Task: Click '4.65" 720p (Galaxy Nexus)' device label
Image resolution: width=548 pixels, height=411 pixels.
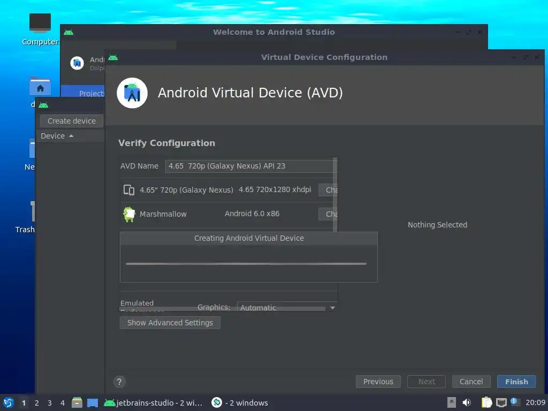Action: pos(186,190)
